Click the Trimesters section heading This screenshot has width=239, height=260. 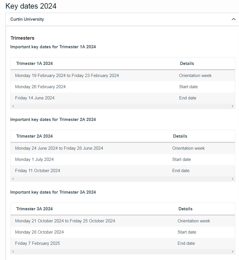pos(22,38)
